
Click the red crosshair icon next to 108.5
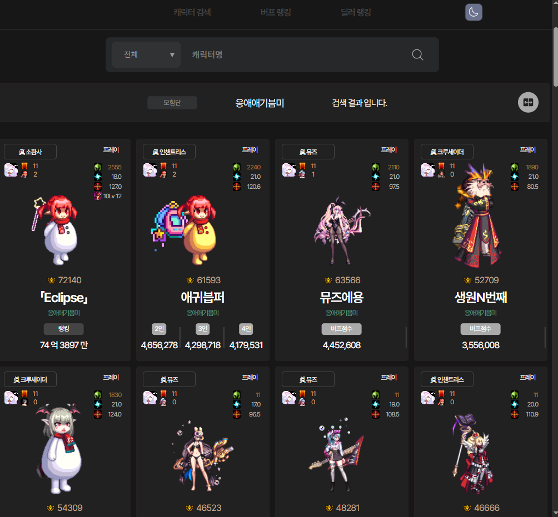(376, 414)
